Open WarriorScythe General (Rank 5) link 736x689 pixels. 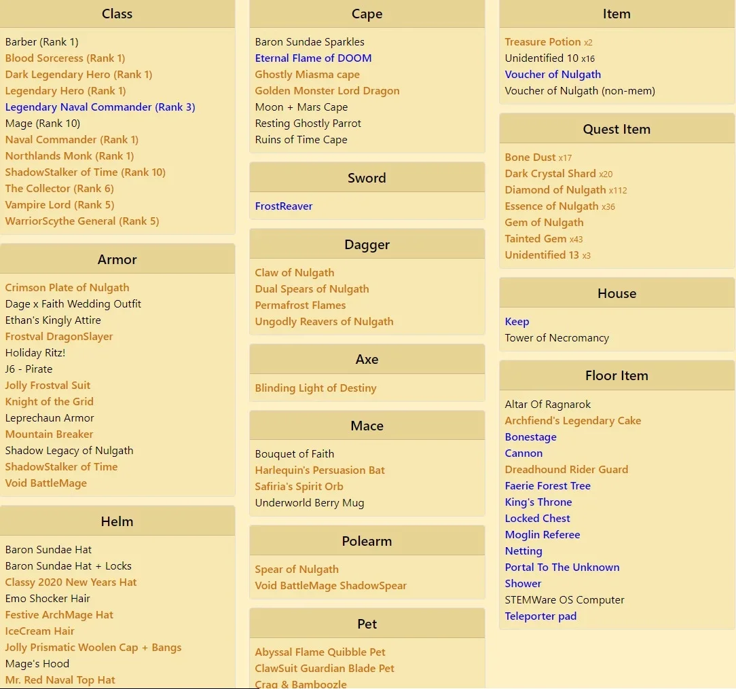click(82, 221)
